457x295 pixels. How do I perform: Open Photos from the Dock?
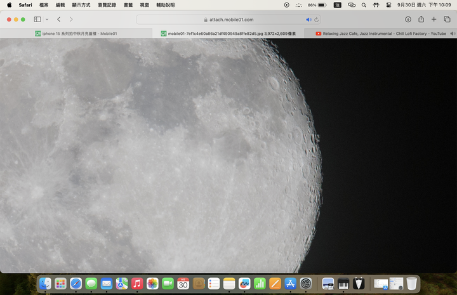tap(152, 284)
